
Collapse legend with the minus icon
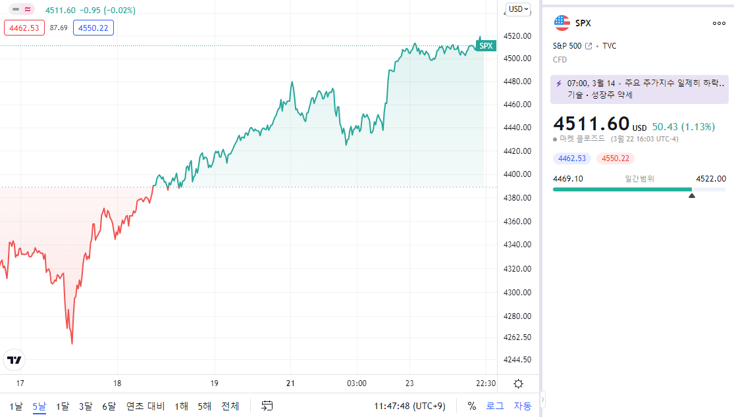16,9
